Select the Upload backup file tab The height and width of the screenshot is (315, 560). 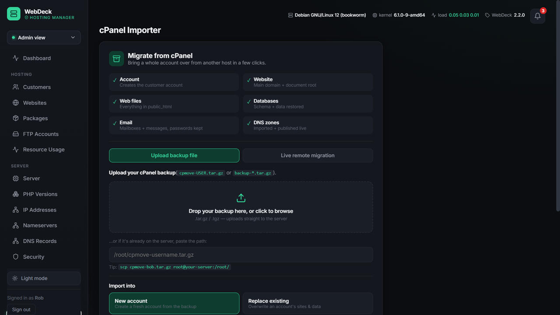tap(174, 155)
